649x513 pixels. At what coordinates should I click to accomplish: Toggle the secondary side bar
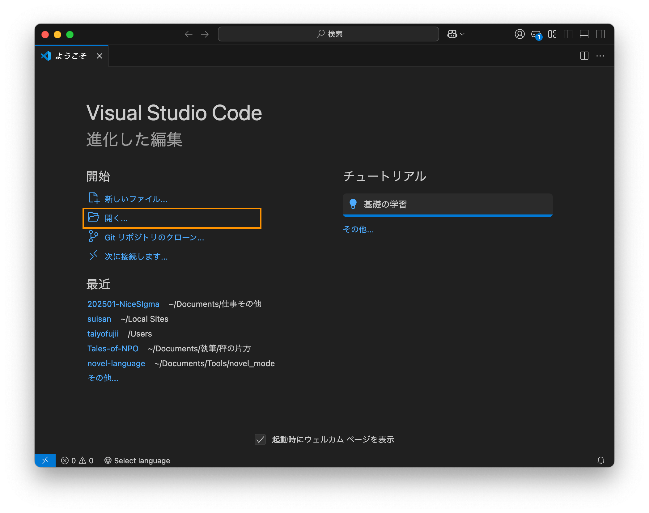tap(600, 34)
